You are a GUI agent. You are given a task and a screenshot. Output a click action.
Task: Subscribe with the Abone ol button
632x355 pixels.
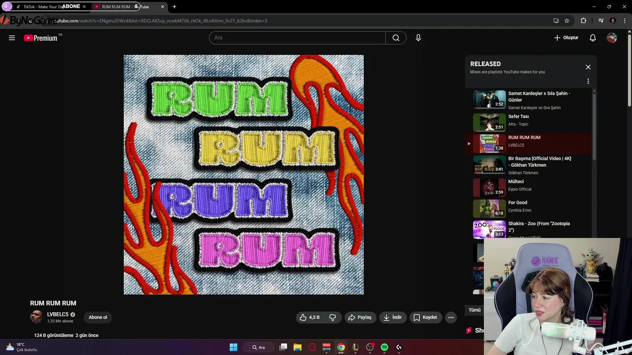tap(98, 318)
